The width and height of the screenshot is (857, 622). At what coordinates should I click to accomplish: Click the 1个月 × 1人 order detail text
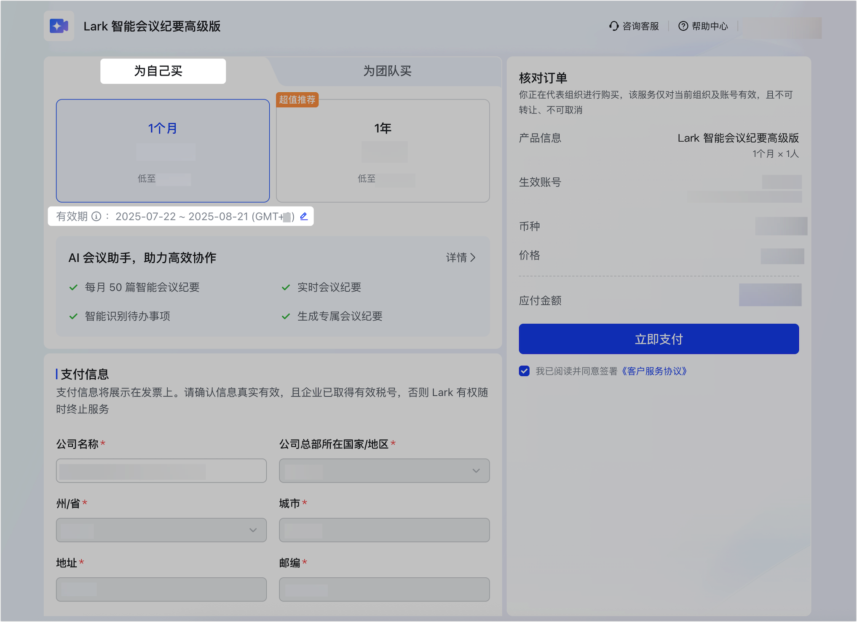775,154
